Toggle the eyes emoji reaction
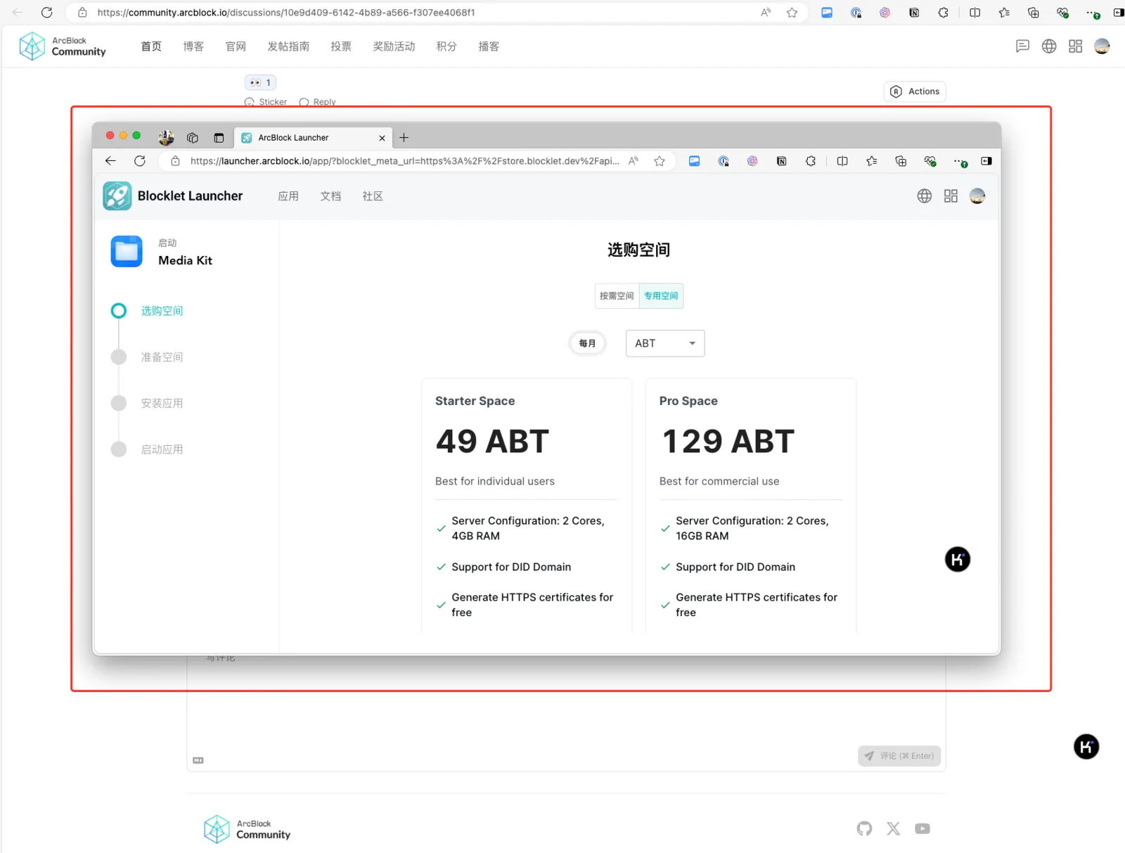The width and height of the screenshot is (1125, 853). (x=260, y=82)
